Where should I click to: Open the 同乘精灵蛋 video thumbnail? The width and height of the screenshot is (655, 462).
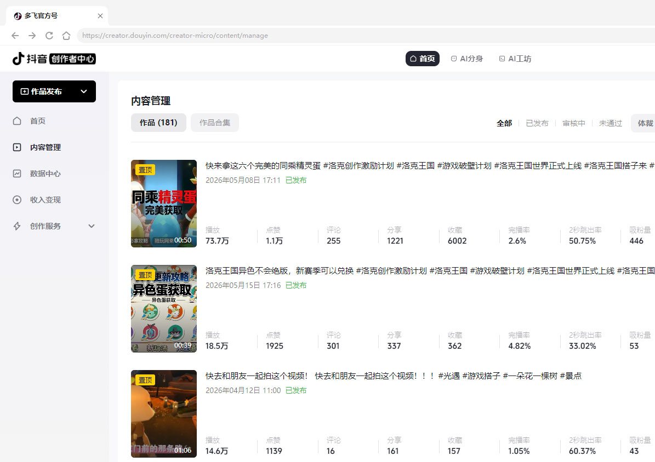pos(164,204)
